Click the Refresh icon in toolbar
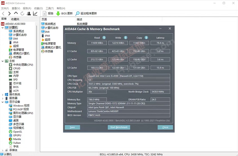Image resolution: width=238 pixels, height=156 pixels. 22,14
